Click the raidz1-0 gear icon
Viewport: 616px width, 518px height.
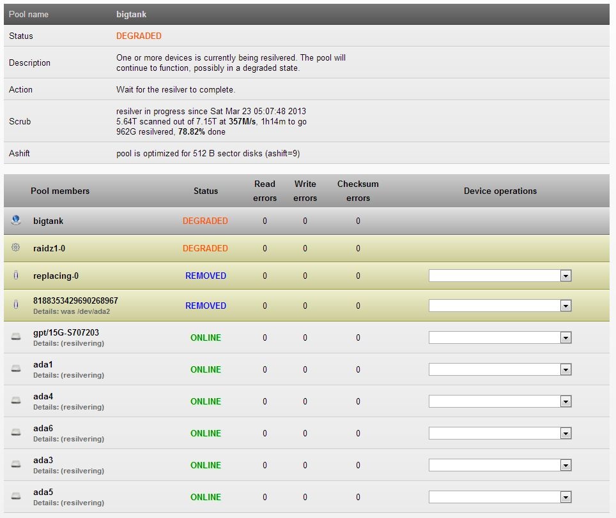[x=16, y=248]
